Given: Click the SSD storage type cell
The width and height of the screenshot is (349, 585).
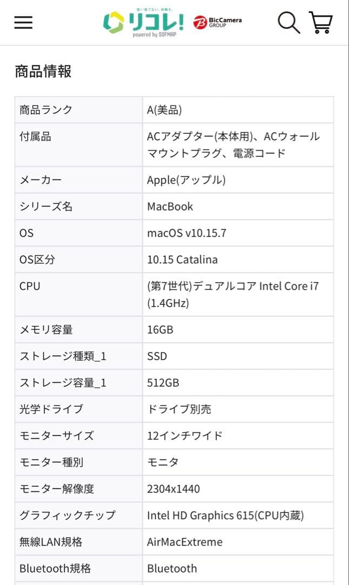Looking at the screenshot, I should [157, 356].
